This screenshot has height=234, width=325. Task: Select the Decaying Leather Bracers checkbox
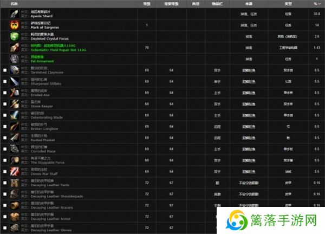coord(5,205)
